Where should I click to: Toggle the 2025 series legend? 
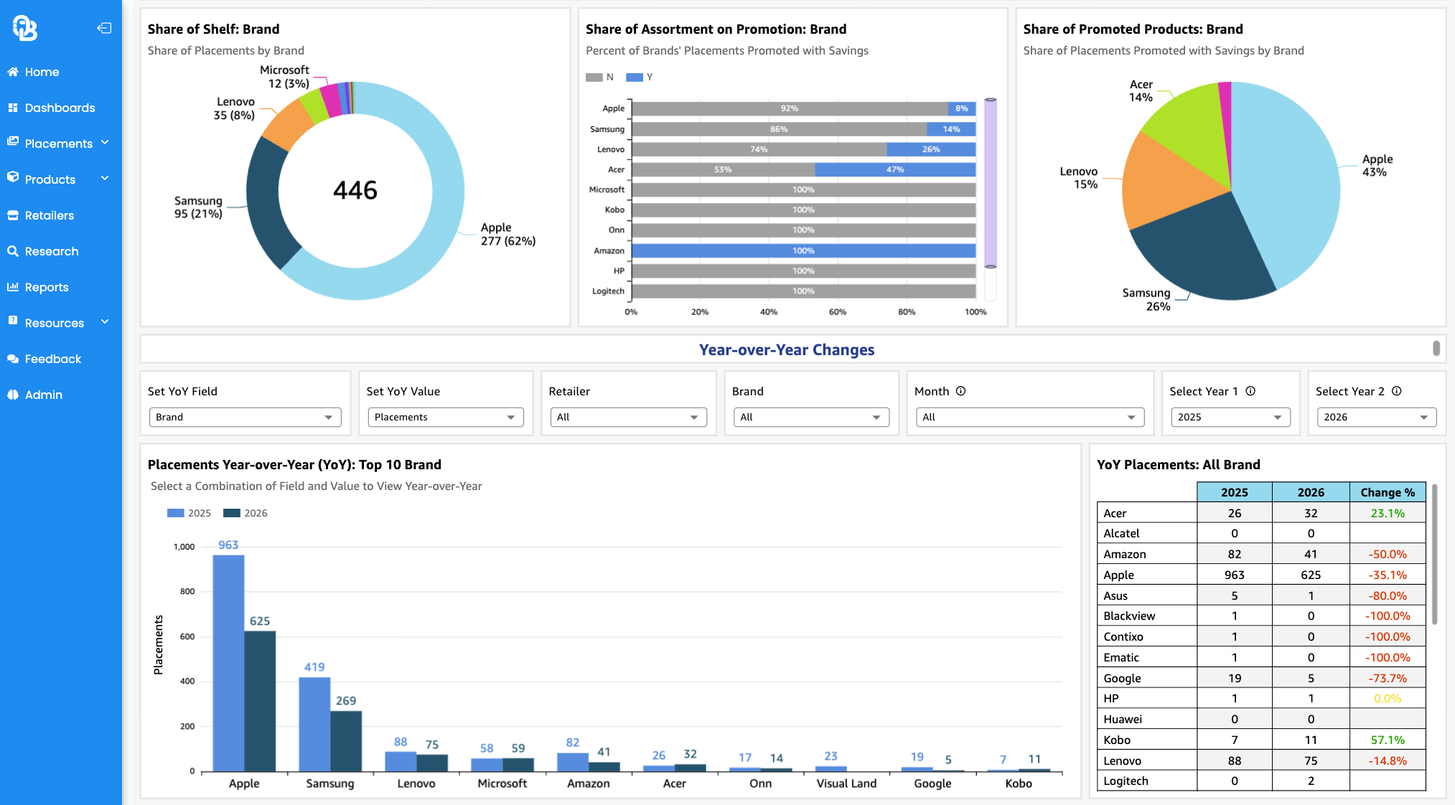(x=189, y=513)
